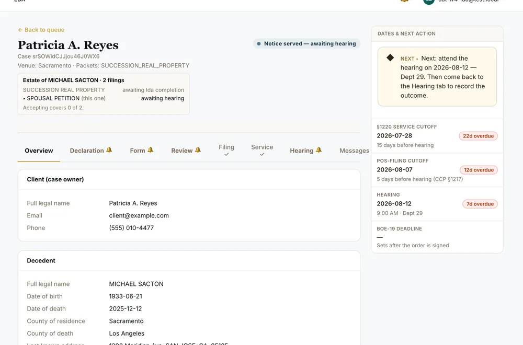Select the SUCCESSION REAL PROPERTY filing row
Image resolution: width=523 pixels, height=345 pixels.
tap(104, 90)
